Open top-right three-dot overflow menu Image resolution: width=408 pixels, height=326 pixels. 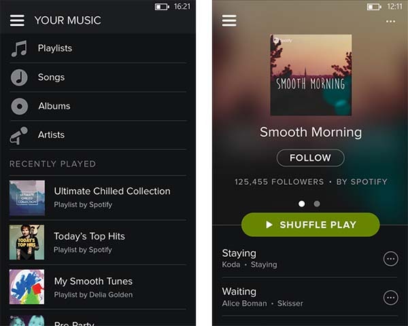(x=390, y=22)
